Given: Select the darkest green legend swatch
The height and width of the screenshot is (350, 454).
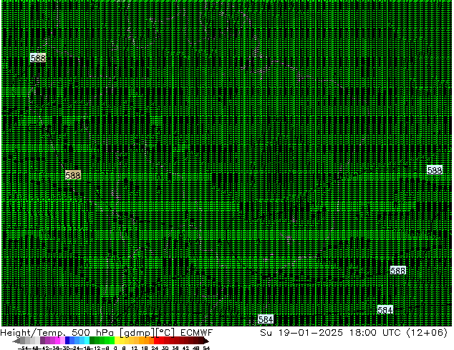Looking at the screenshot, I should click(x=92, y=341).
